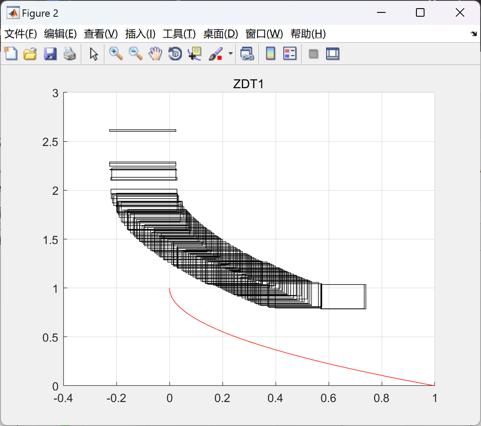
Task: Click the Show Plot Tools and Dock icon
Action: coord(333,54)
